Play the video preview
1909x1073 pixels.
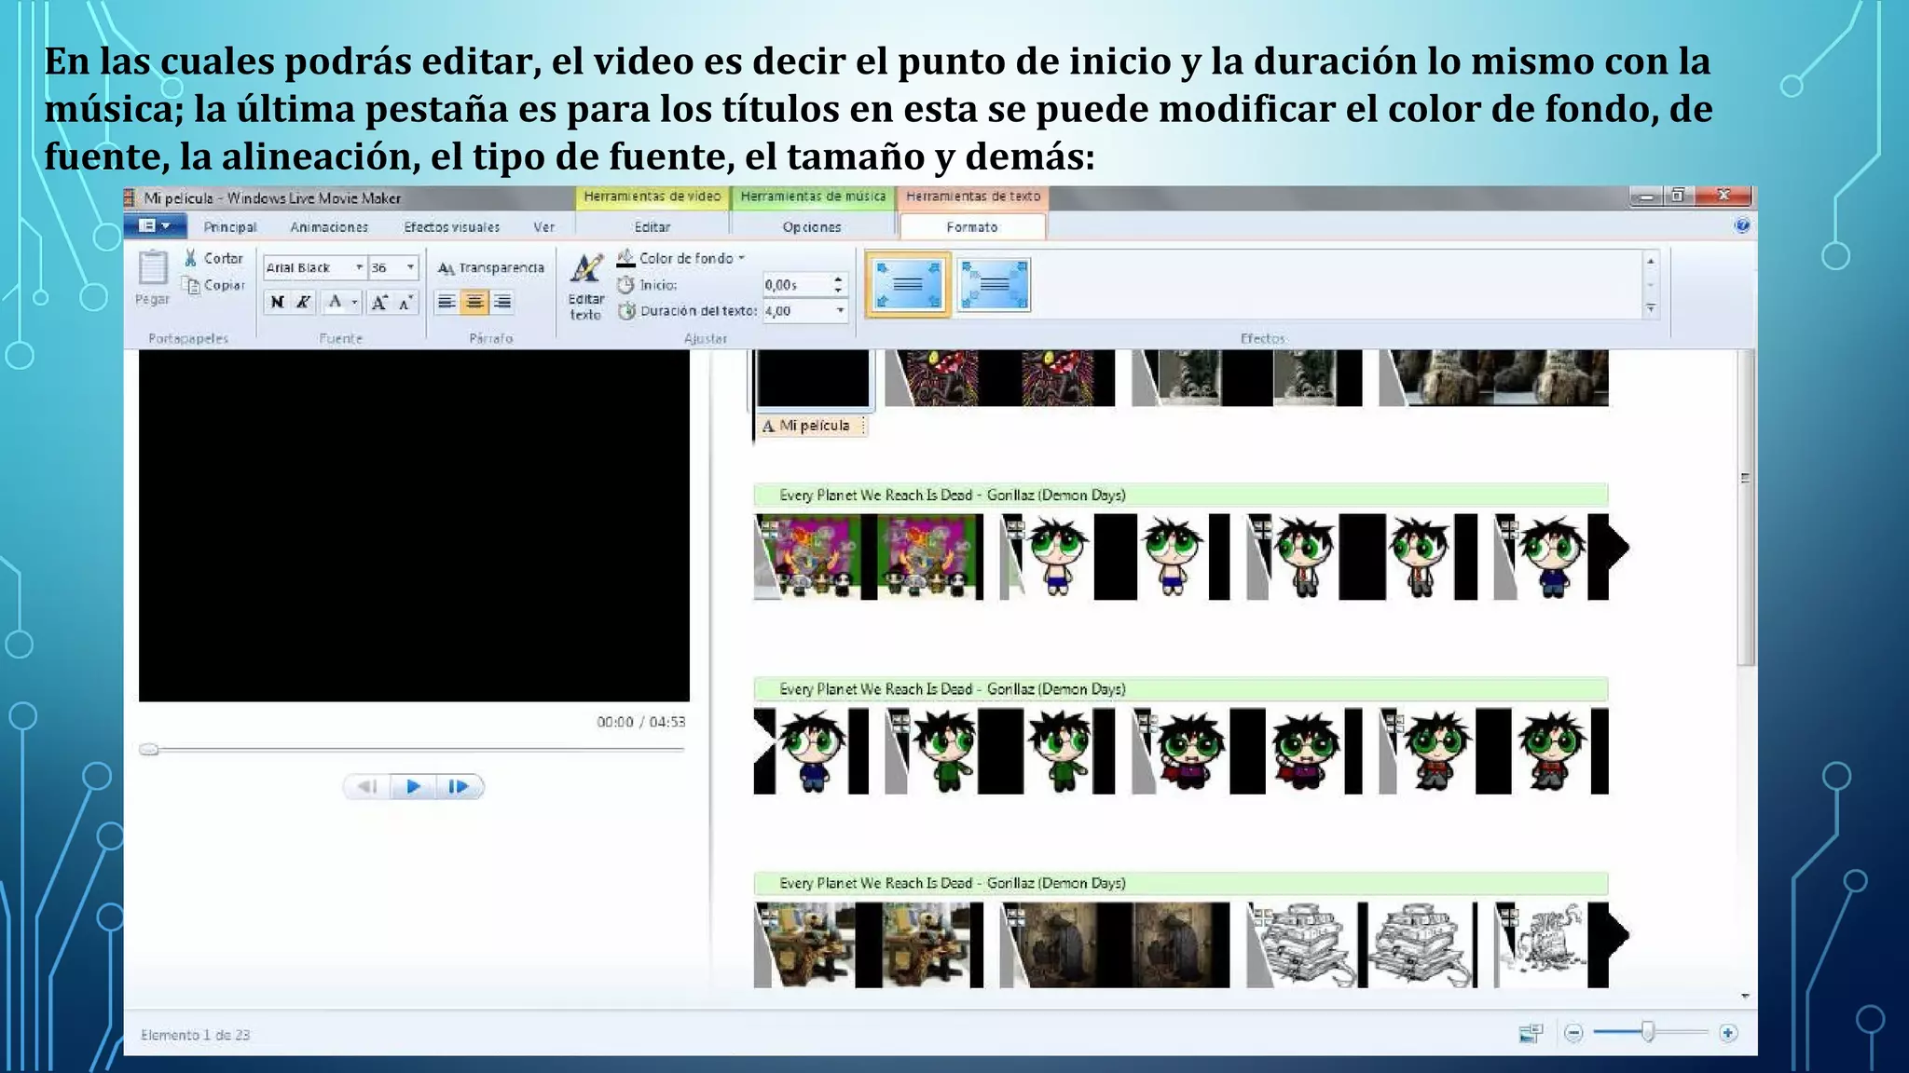pos(413,787)
